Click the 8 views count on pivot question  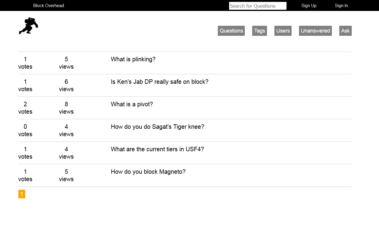pos(66,108)
